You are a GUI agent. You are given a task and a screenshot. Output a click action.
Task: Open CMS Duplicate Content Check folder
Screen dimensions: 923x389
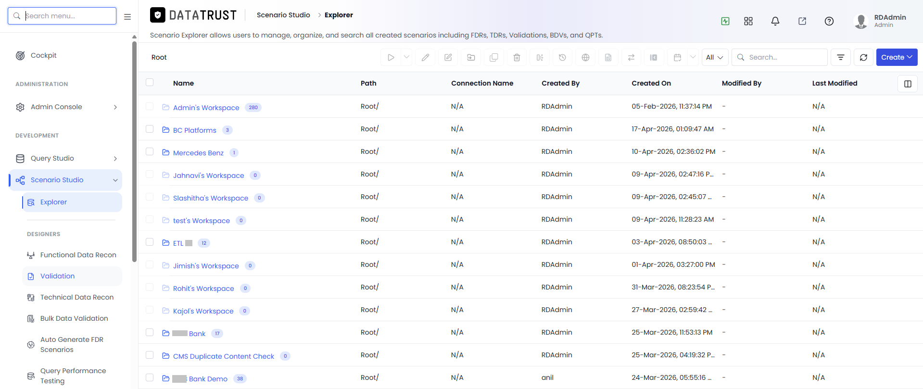223,356
